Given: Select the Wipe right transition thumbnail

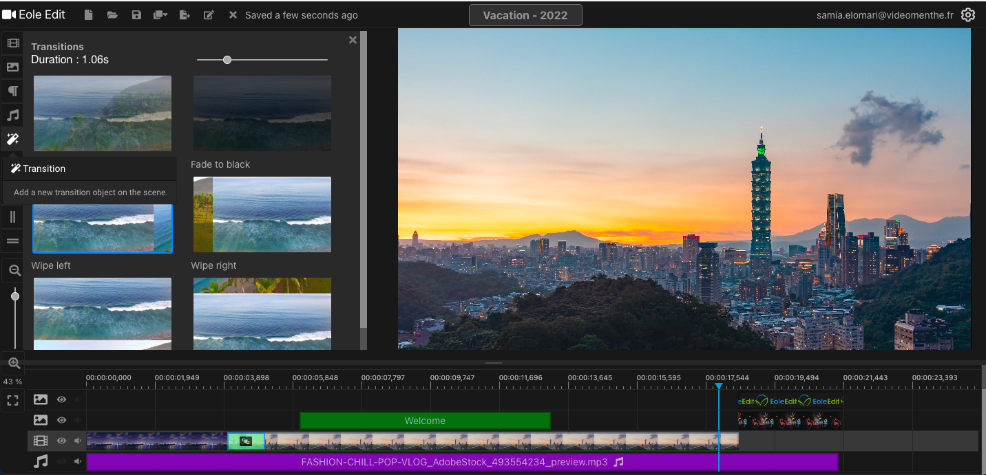Looking at the screenshot, I should [x=262, y=214].
